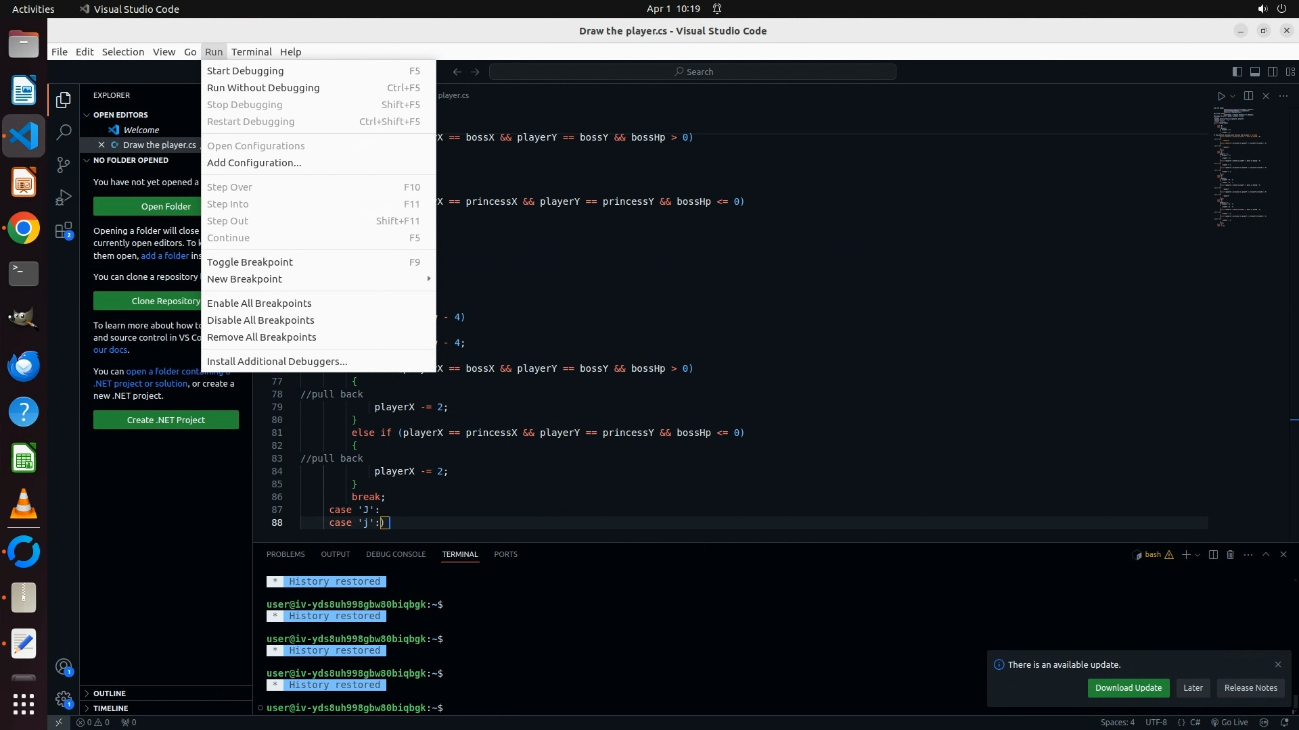1299x730 pixels.
Task: Click the command center Search field
Action: (x=693, y=72)
